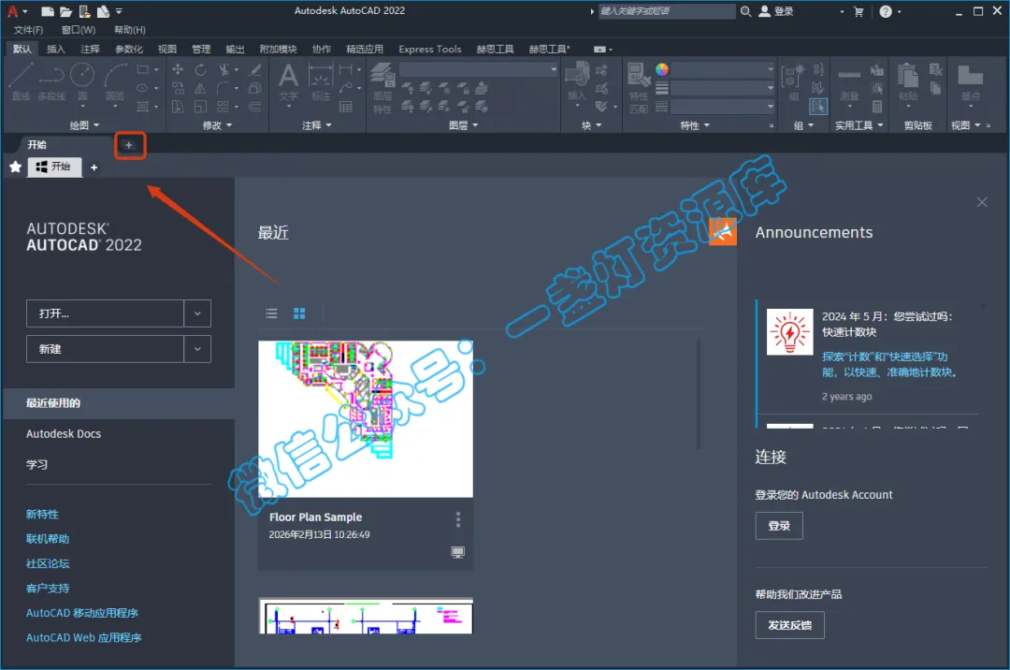The image size is (1010, 670).
Task: Expand the quick access toolbar customize arrow
Action: [119, 11]
